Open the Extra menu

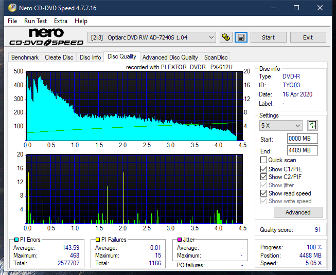coord(61,21)
